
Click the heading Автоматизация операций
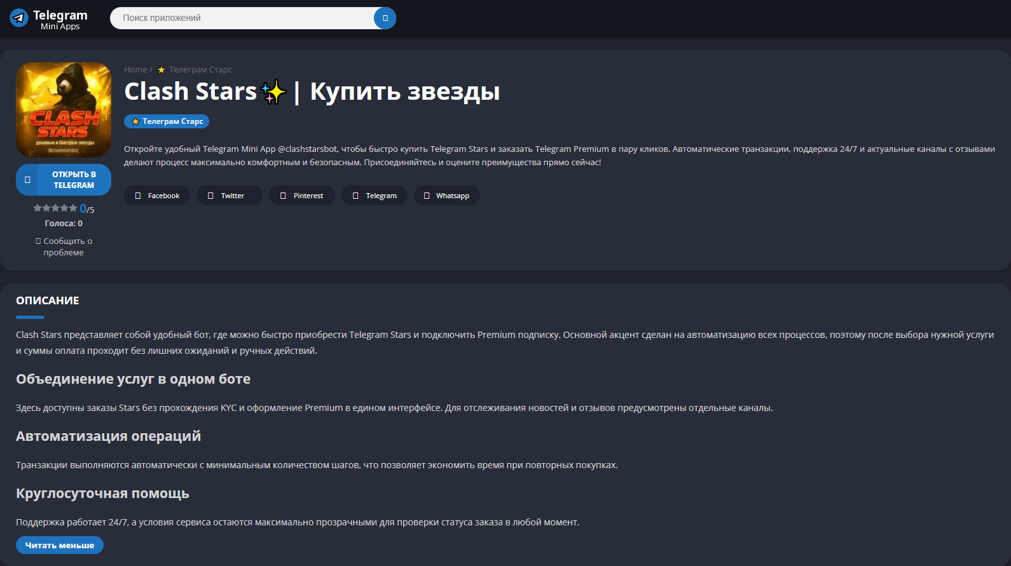(x=109, y=436)
